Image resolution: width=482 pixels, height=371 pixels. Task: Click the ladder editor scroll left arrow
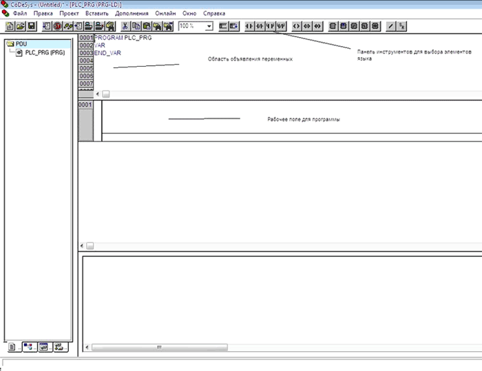(82, 246)
